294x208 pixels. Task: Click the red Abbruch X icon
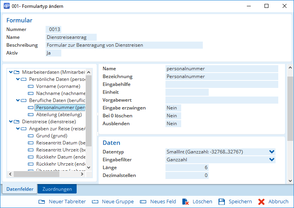[x=261, y=202]
